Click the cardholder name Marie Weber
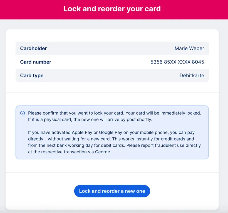This screenshot has height=213, width=228. 189,49
